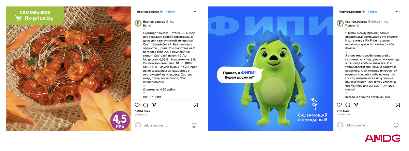
Task: Share the pumpkin garland post via paper plane
Action: click(x=154, y=105)
